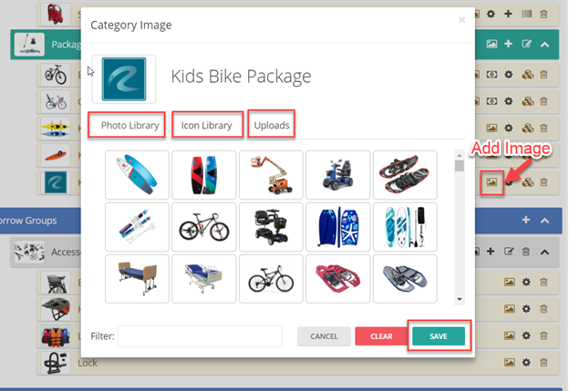This screenshot has width=569, height=391.
Task: Collapse the Accessories group chevron
Action: [544, 252]
